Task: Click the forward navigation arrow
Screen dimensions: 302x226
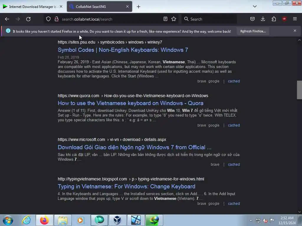Action: click(x=18, y=19)
